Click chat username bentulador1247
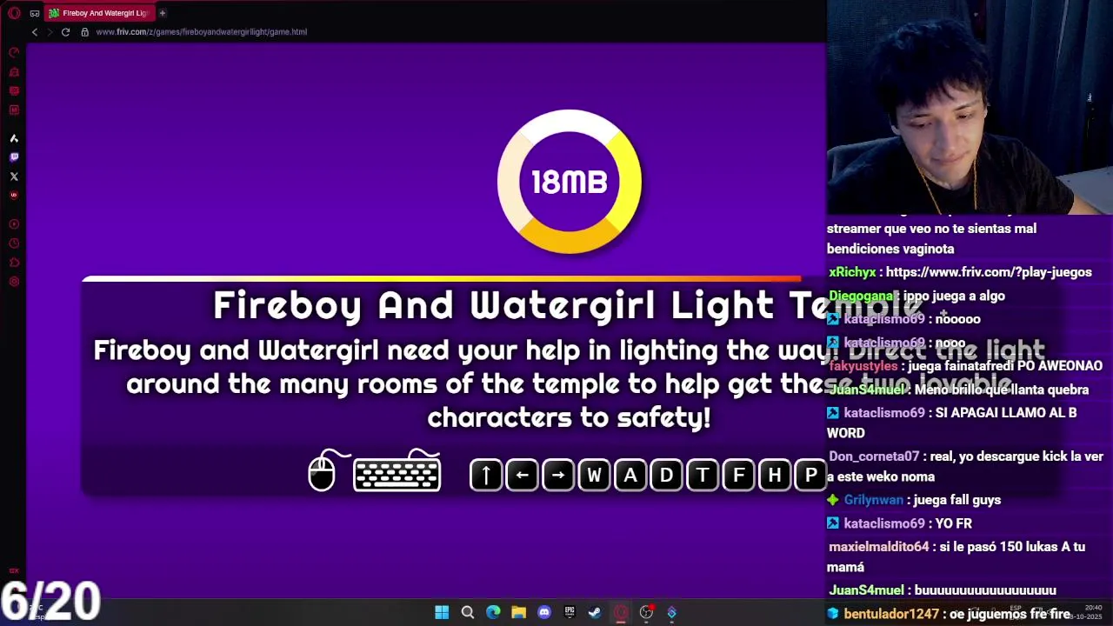 click(891, 614)
